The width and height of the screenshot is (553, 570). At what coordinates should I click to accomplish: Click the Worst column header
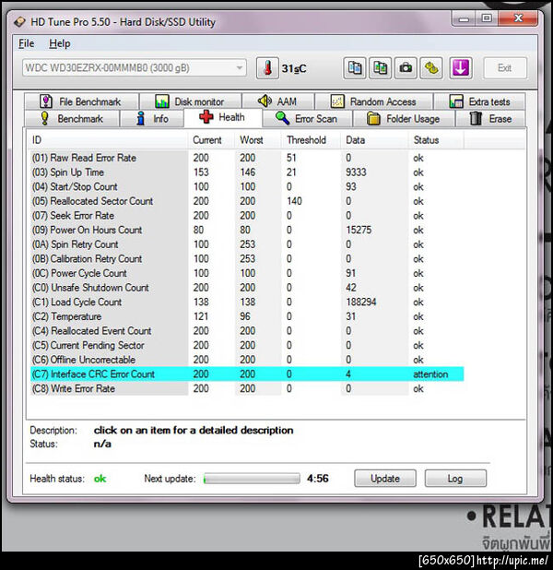click(x=257, y=140)
